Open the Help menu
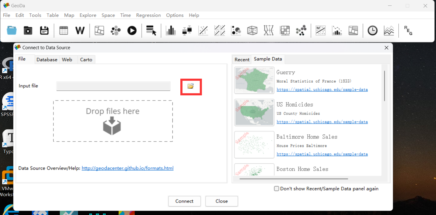This screenshot has width=436, height=215. tap(194, 15)
